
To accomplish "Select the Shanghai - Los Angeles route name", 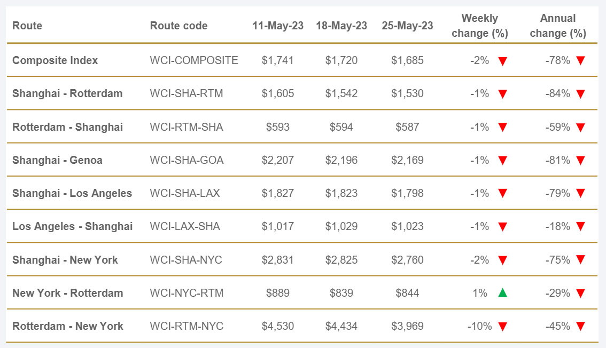I will 72,193.
